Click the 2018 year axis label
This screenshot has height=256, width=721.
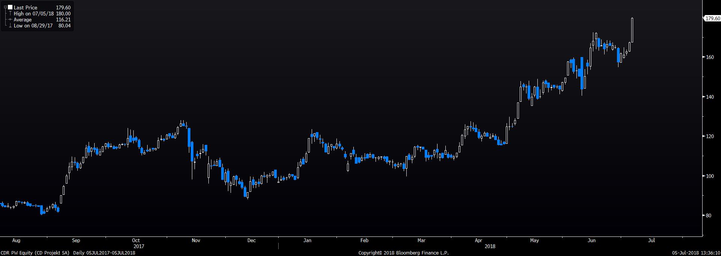[490, 246]
